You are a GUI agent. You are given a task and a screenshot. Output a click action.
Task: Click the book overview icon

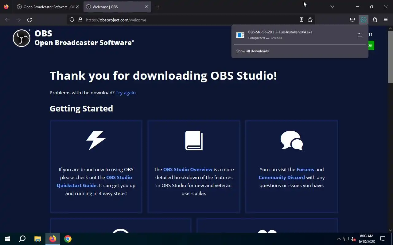coord(194,141)
